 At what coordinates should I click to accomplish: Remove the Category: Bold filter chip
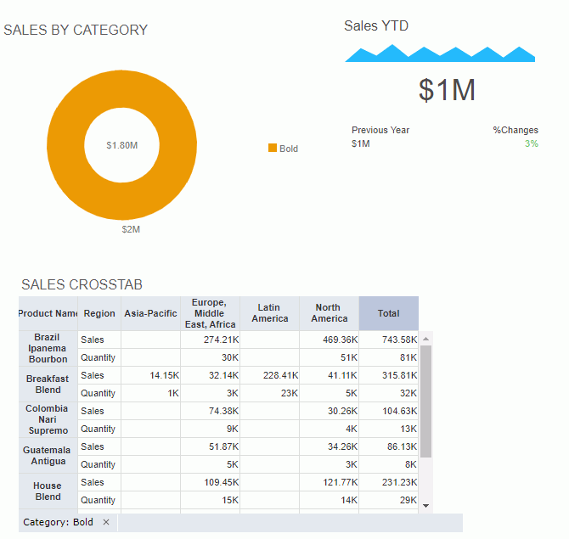tap(106, 522)
